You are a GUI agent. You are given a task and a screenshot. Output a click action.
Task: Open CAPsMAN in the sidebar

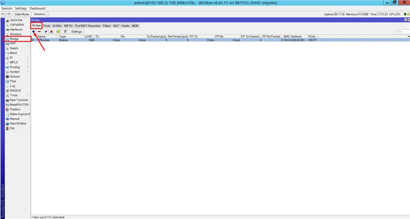click(x=17, y=25)
